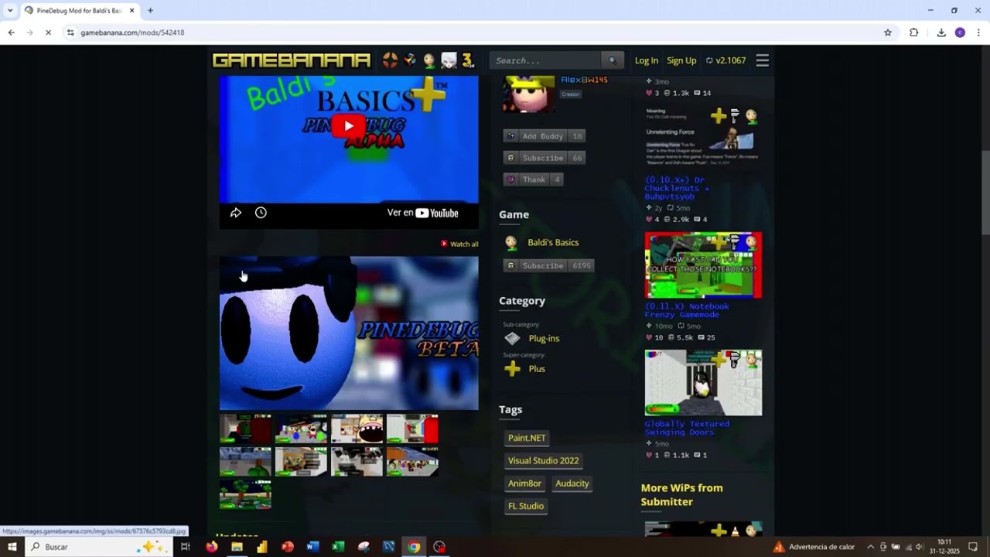Open Globally Textured Swinging Doors thumbnail
990x557 pixels.
coord(703,383)
